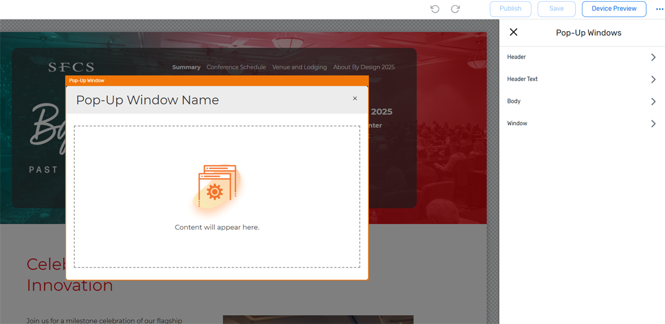
Task: Open the more options ellipsis menu
Action: click(x=659, y=9)
